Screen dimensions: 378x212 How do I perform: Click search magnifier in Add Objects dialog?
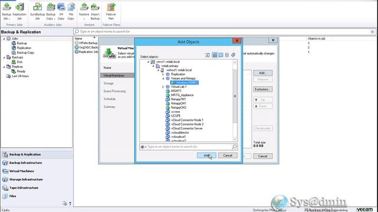(x=234, y=147)
